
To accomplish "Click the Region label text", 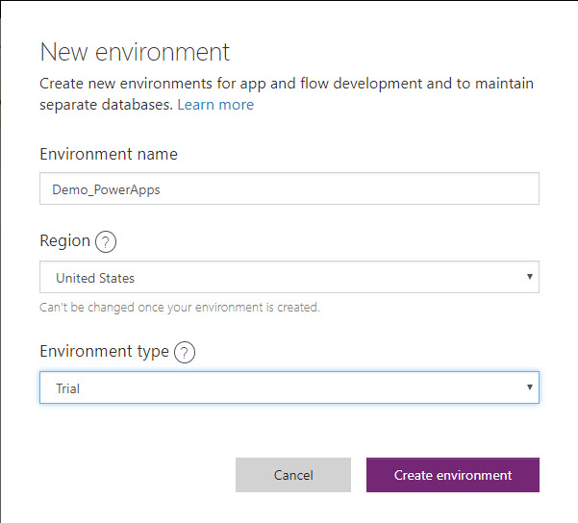I will click(x=64, y=241).
